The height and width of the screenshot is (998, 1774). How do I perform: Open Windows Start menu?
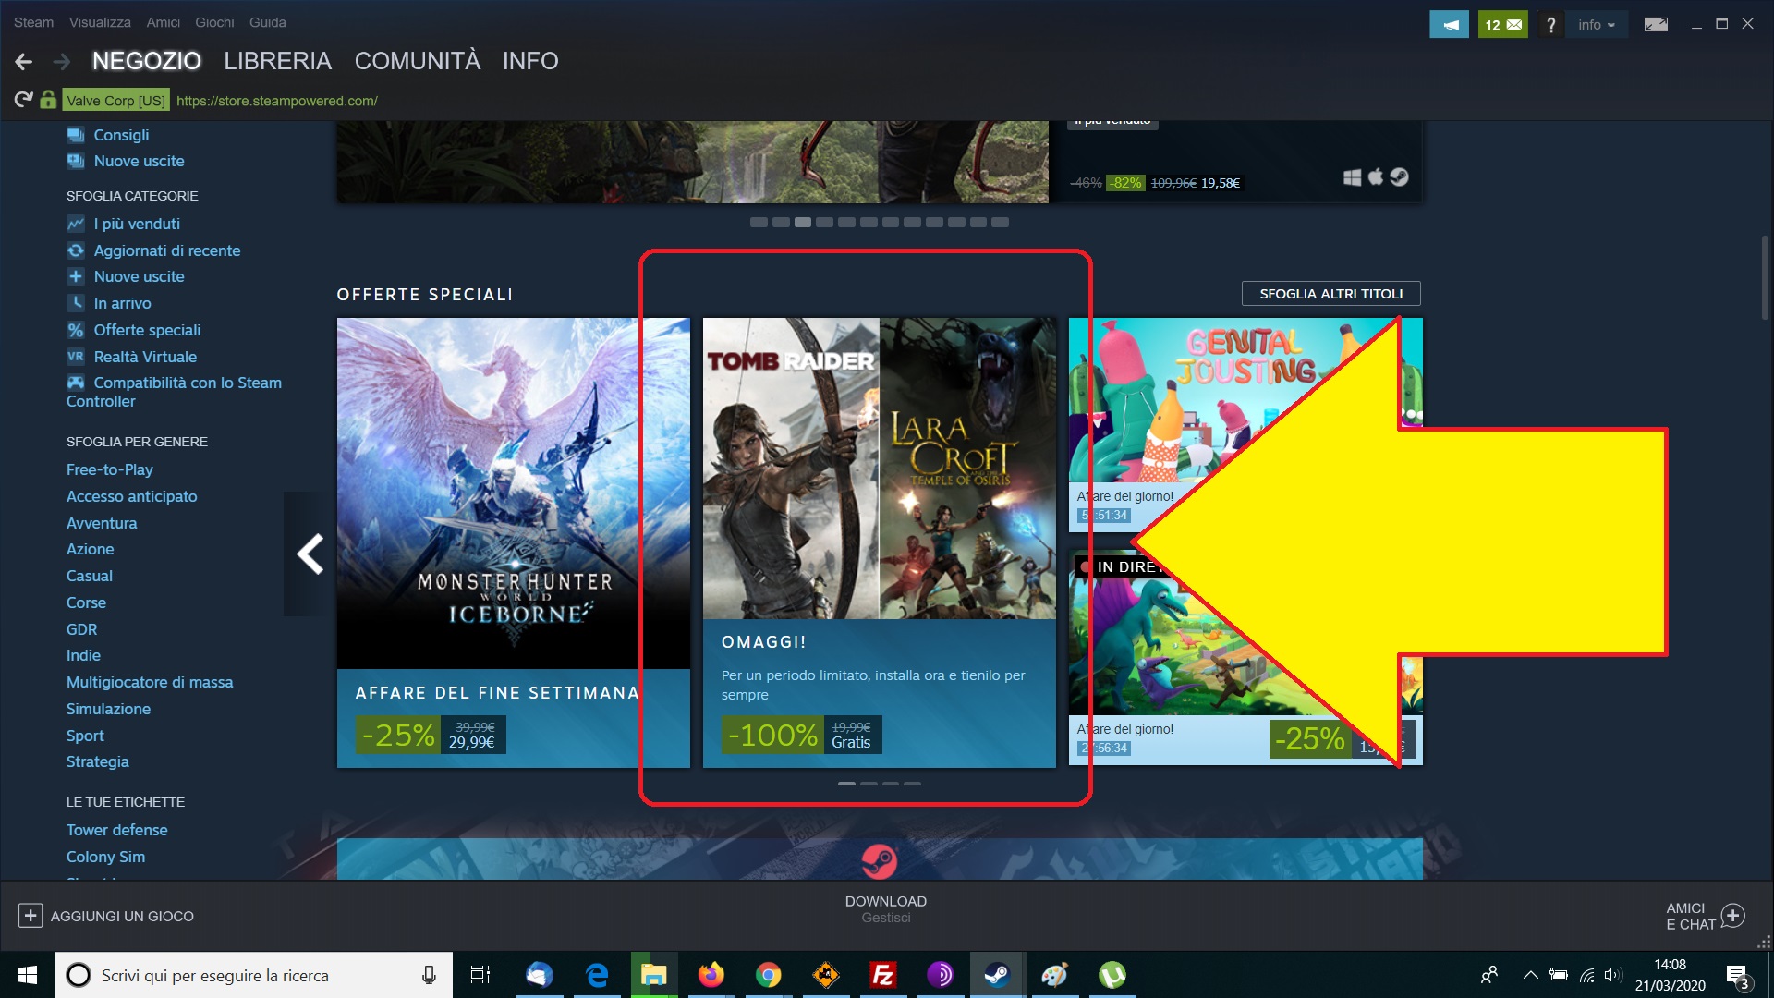pos(28,975)
